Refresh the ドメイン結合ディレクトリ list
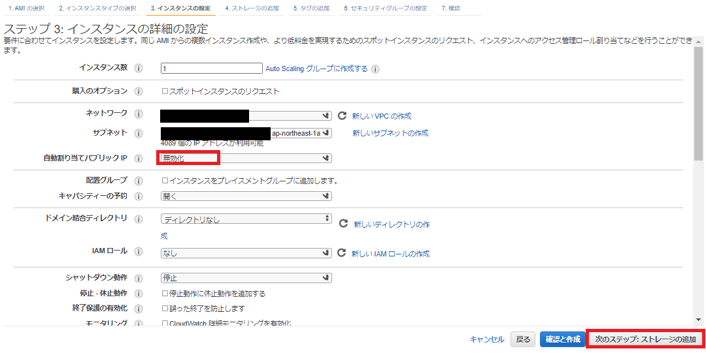This screenshot has width=706, height=353. click(344, 224)
